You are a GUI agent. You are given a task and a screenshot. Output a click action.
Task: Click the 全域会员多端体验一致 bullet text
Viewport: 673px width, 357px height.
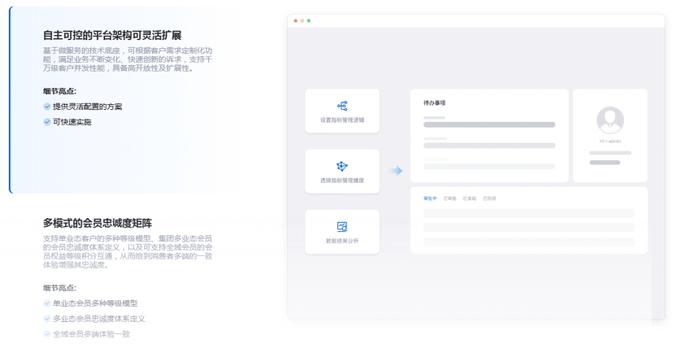point(91,334)
